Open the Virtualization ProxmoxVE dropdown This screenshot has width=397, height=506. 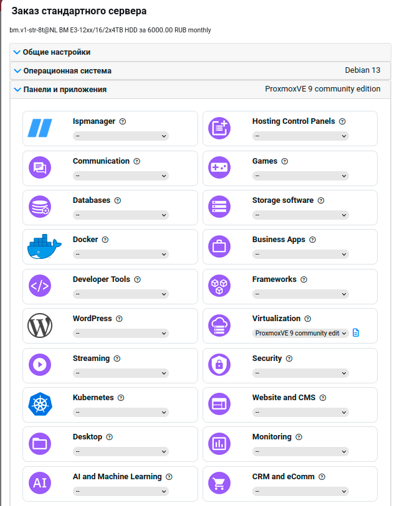[300, 333]
